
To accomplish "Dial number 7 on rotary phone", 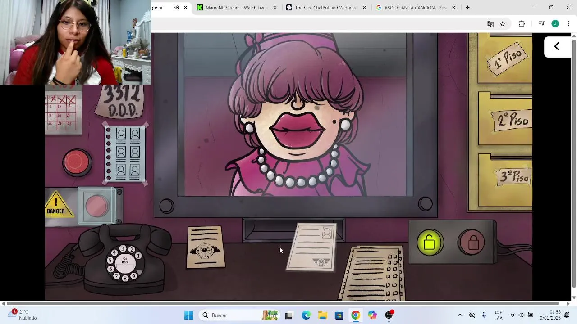I will tap(117, 276).
